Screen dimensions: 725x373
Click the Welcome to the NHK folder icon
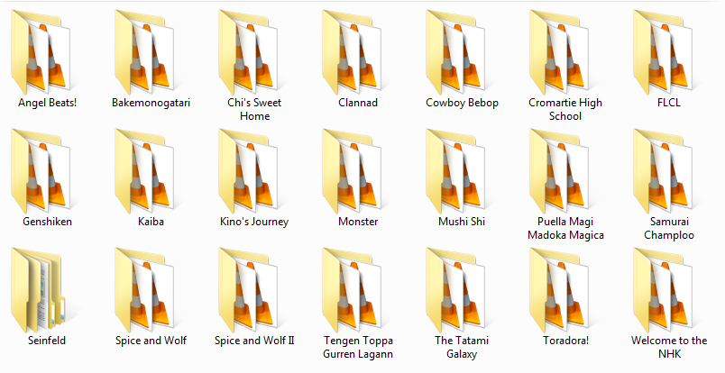coord(662,290)
